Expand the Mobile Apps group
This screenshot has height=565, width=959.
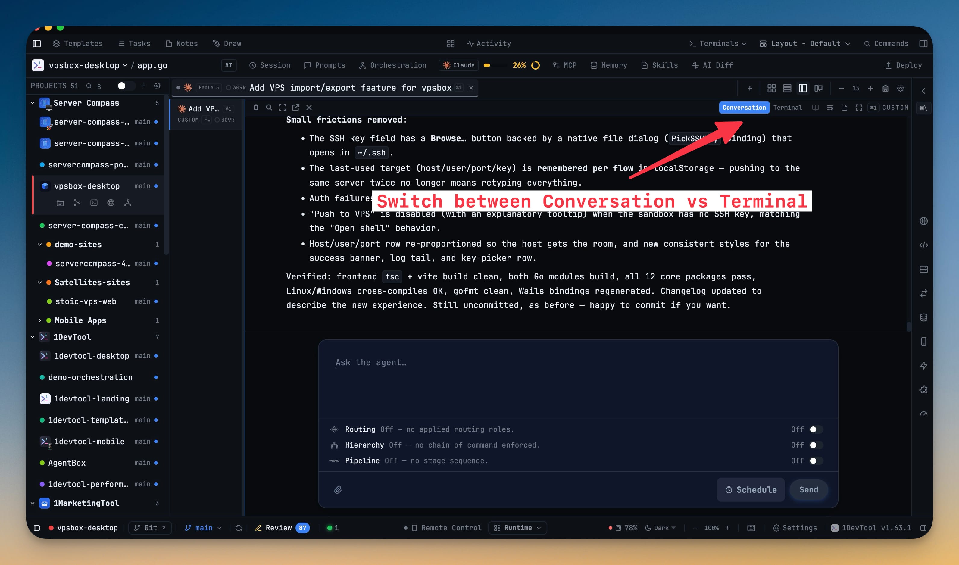tap(39, 320)
